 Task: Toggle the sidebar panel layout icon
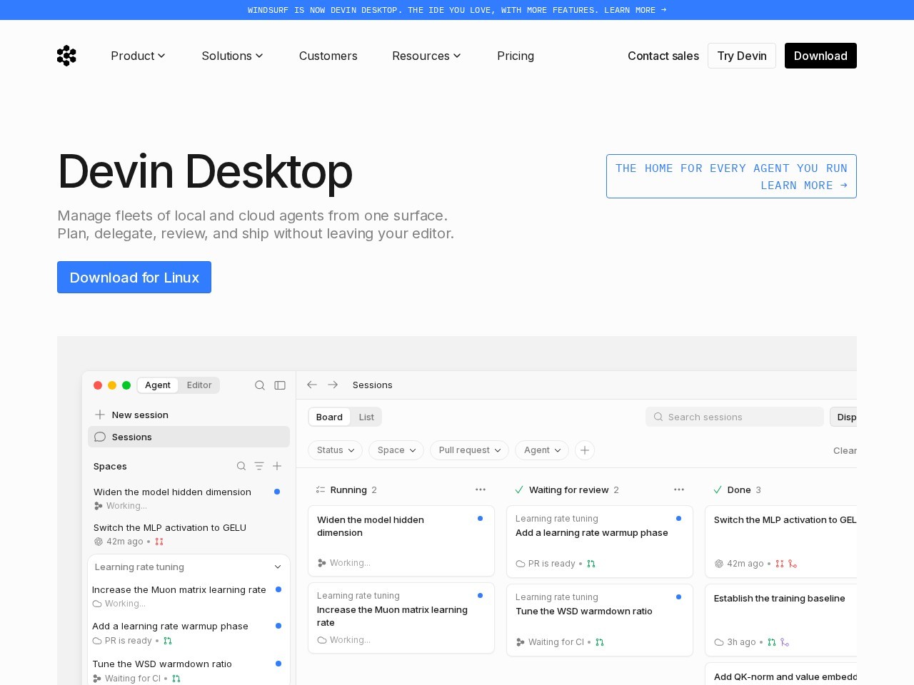[280, 385]
